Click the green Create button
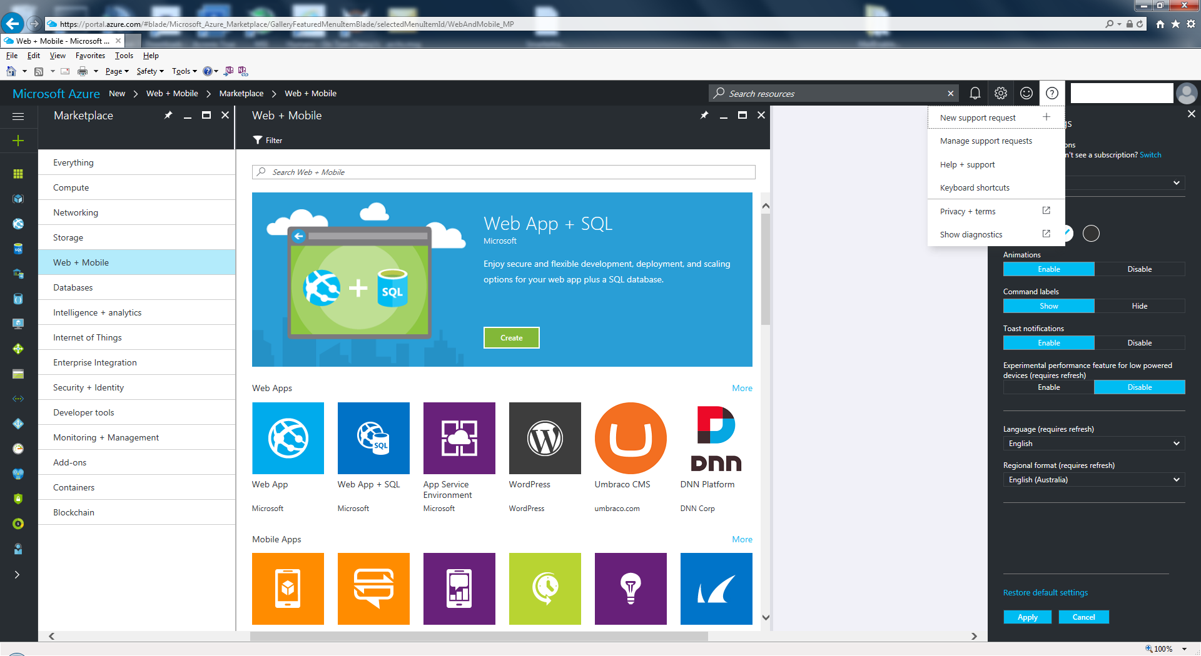Screen dimensions: 1201x656 point(512,338)
